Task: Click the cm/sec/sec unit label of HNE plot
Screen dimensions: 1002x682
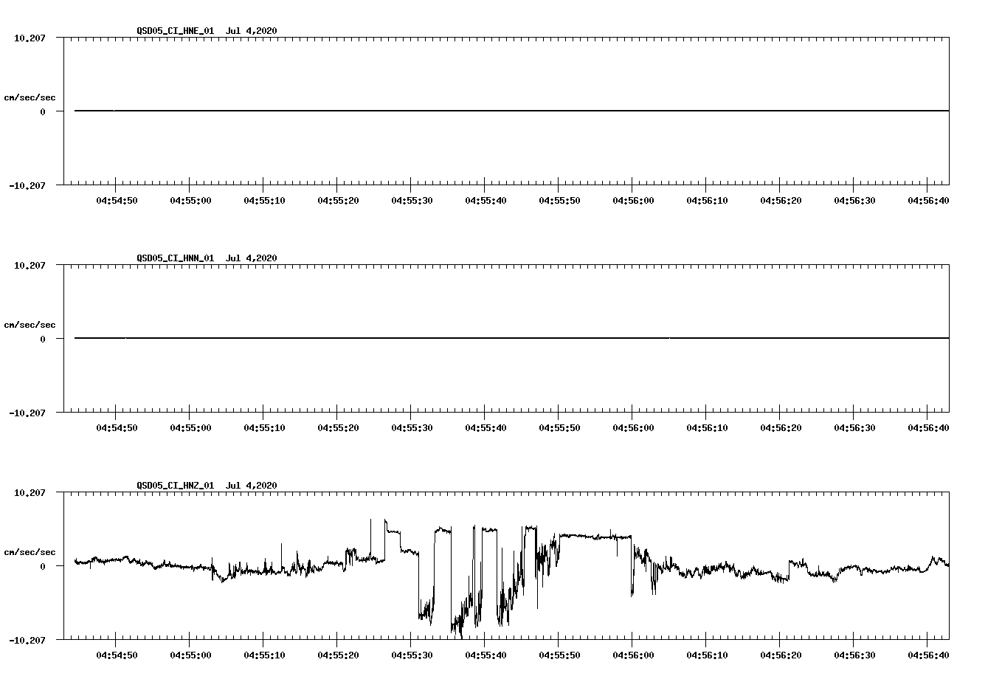Action: point(30,97)
